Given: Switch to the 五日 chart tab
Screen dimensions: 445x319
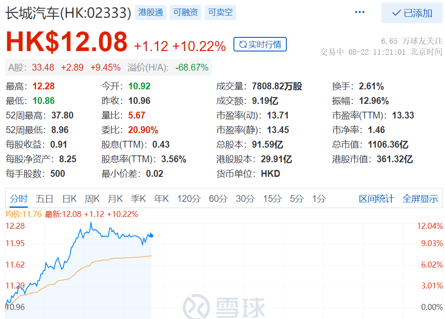Looking at the screenshot, I should click(45, 199).
